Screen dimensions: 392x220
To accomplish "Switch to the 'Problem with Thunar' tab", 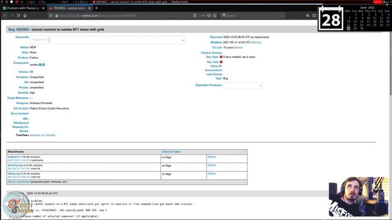I will coord(23,8).
